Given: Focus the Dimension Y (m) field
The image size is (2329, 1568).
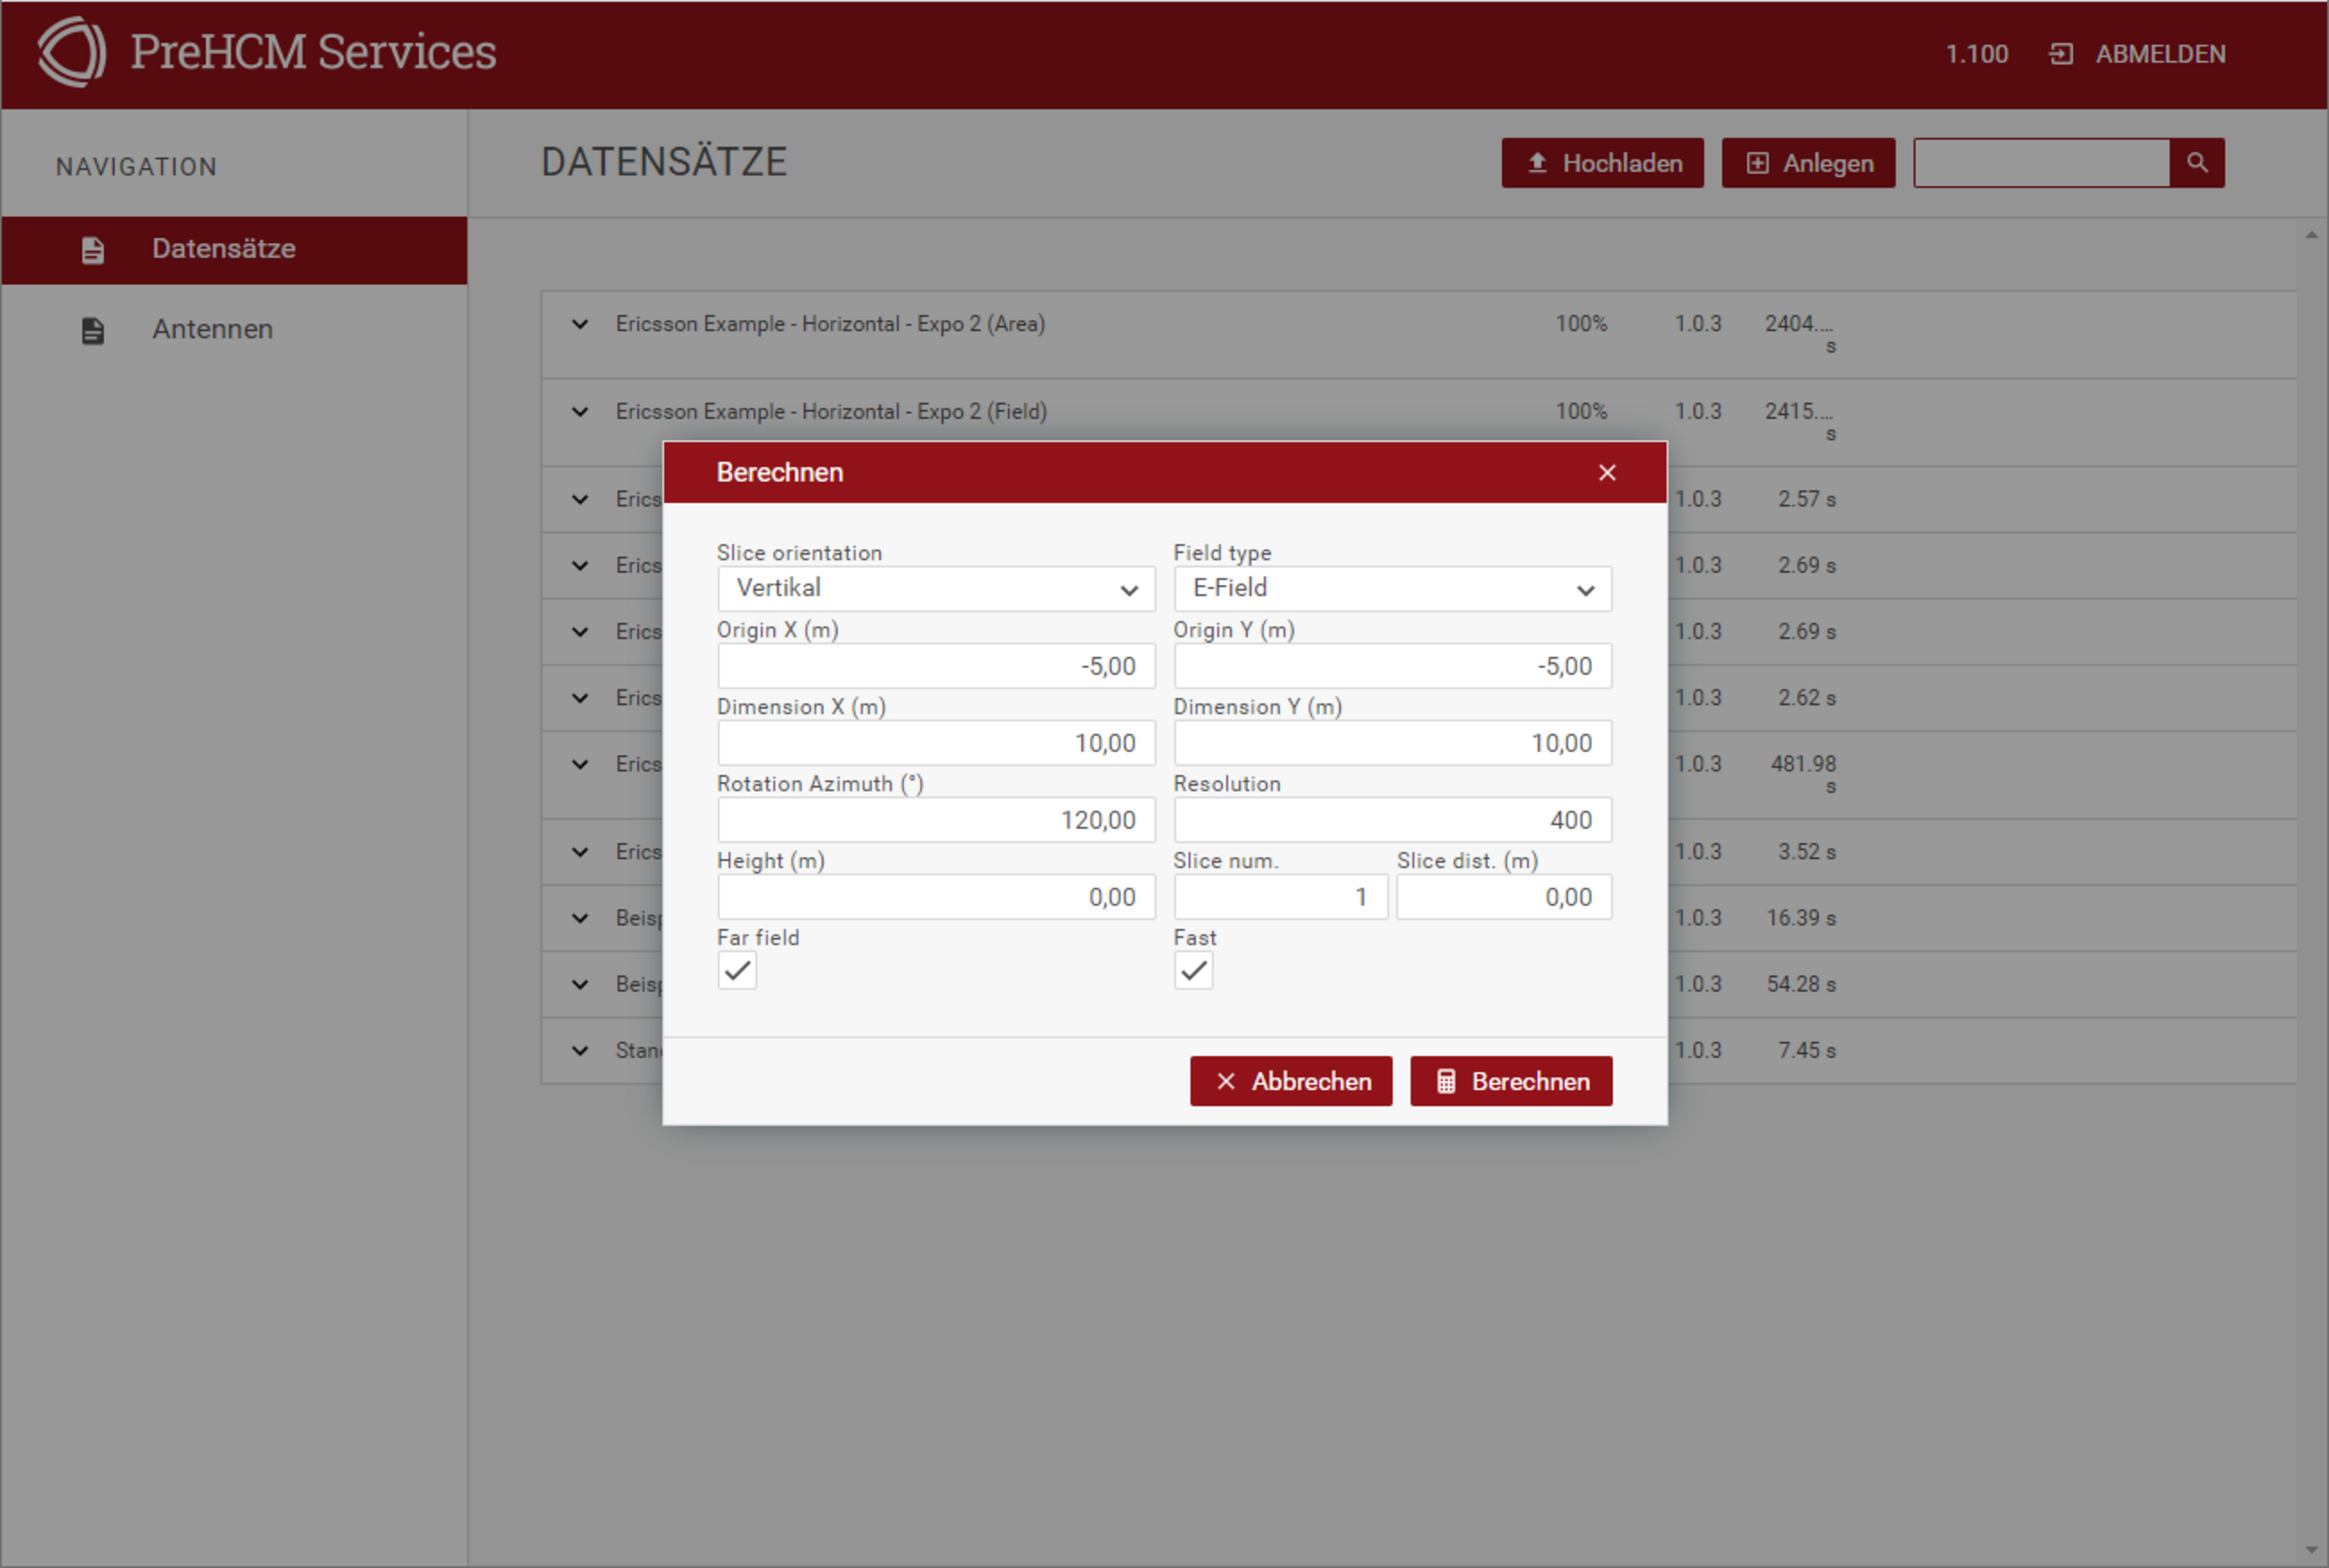Looking at the screenshot, I should 1392,743.
